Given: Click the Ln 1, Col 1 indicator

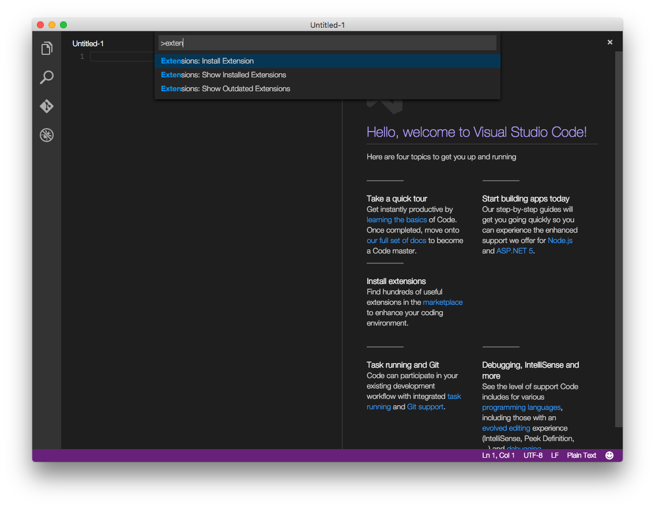Looking at the screenshot, I should point(498,455).
